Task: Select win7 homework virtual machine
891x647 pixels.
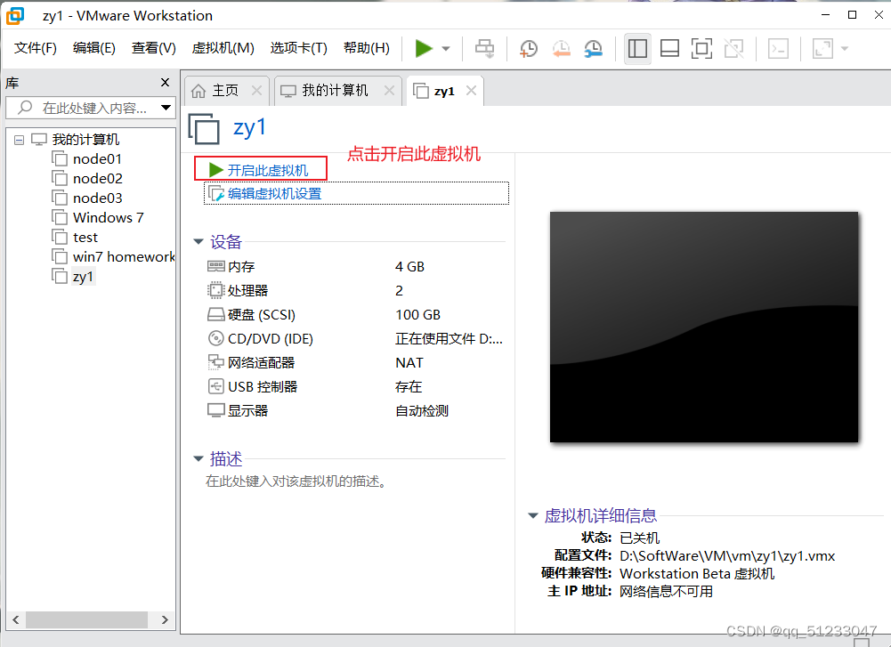Action: (124, 257)
